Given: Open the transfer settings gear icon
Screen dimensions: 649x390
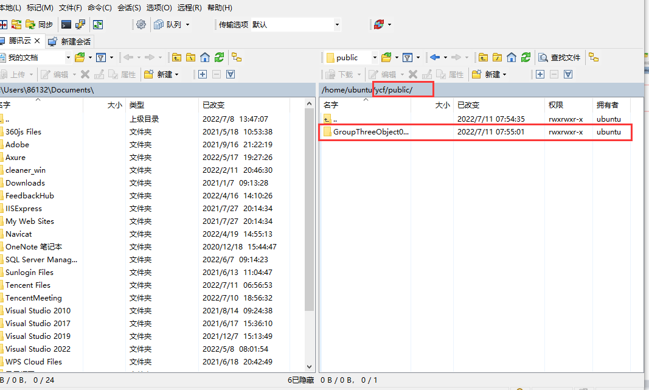Looking at the screenshot, I should 141,24.
